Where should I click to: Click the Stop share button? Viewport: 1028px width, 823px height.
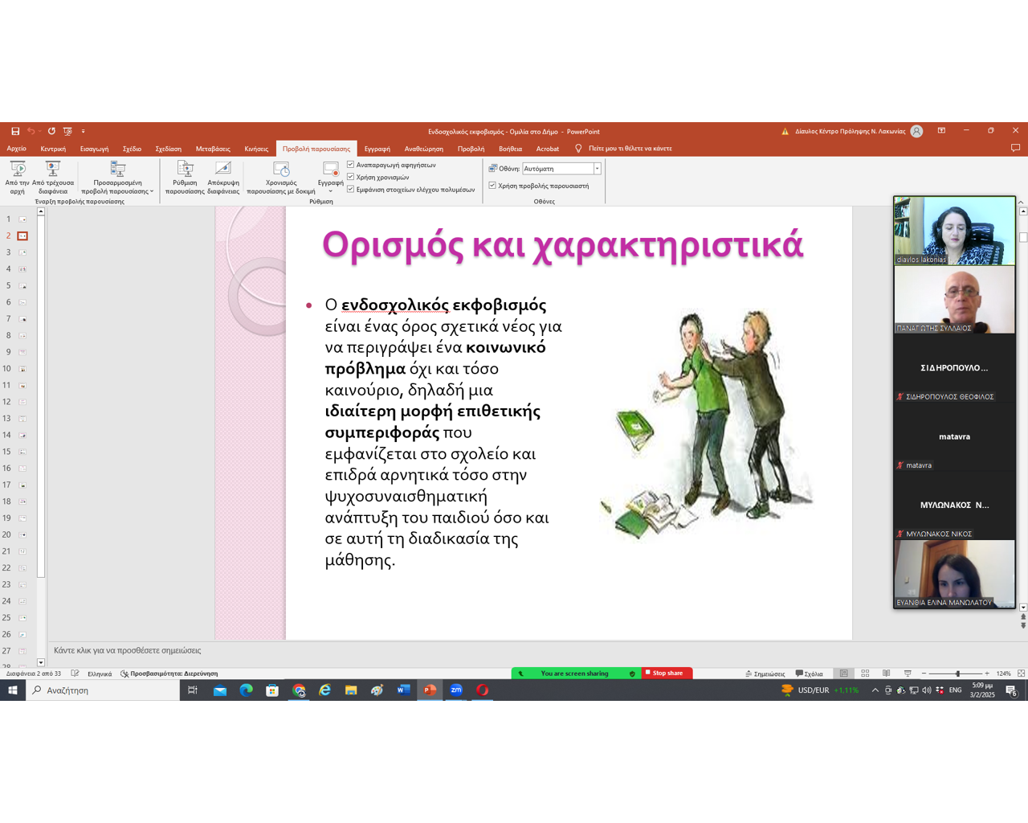(x=666, y=674)
